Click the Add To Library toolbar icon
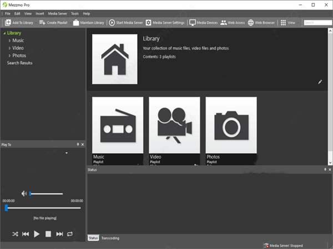Screen dimensions: 333x249 8,23
